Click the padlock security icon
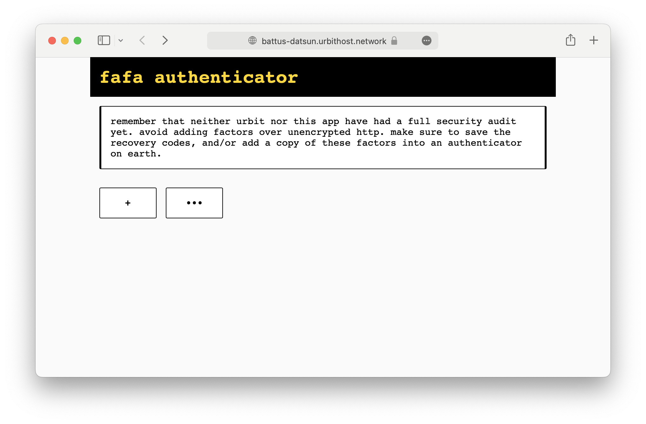 coord(394,40)
